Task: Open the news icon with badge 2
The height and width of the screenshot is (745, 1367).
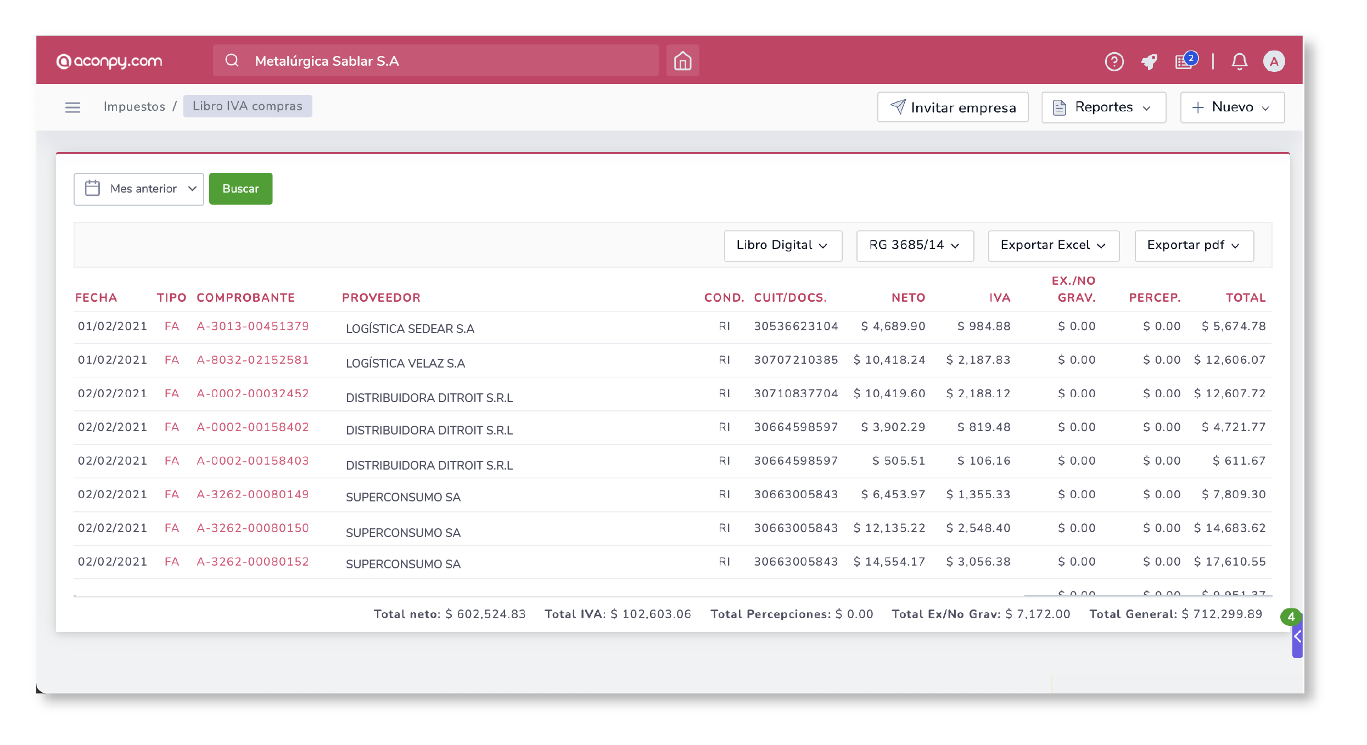Action: click(x=1185, y=60)
